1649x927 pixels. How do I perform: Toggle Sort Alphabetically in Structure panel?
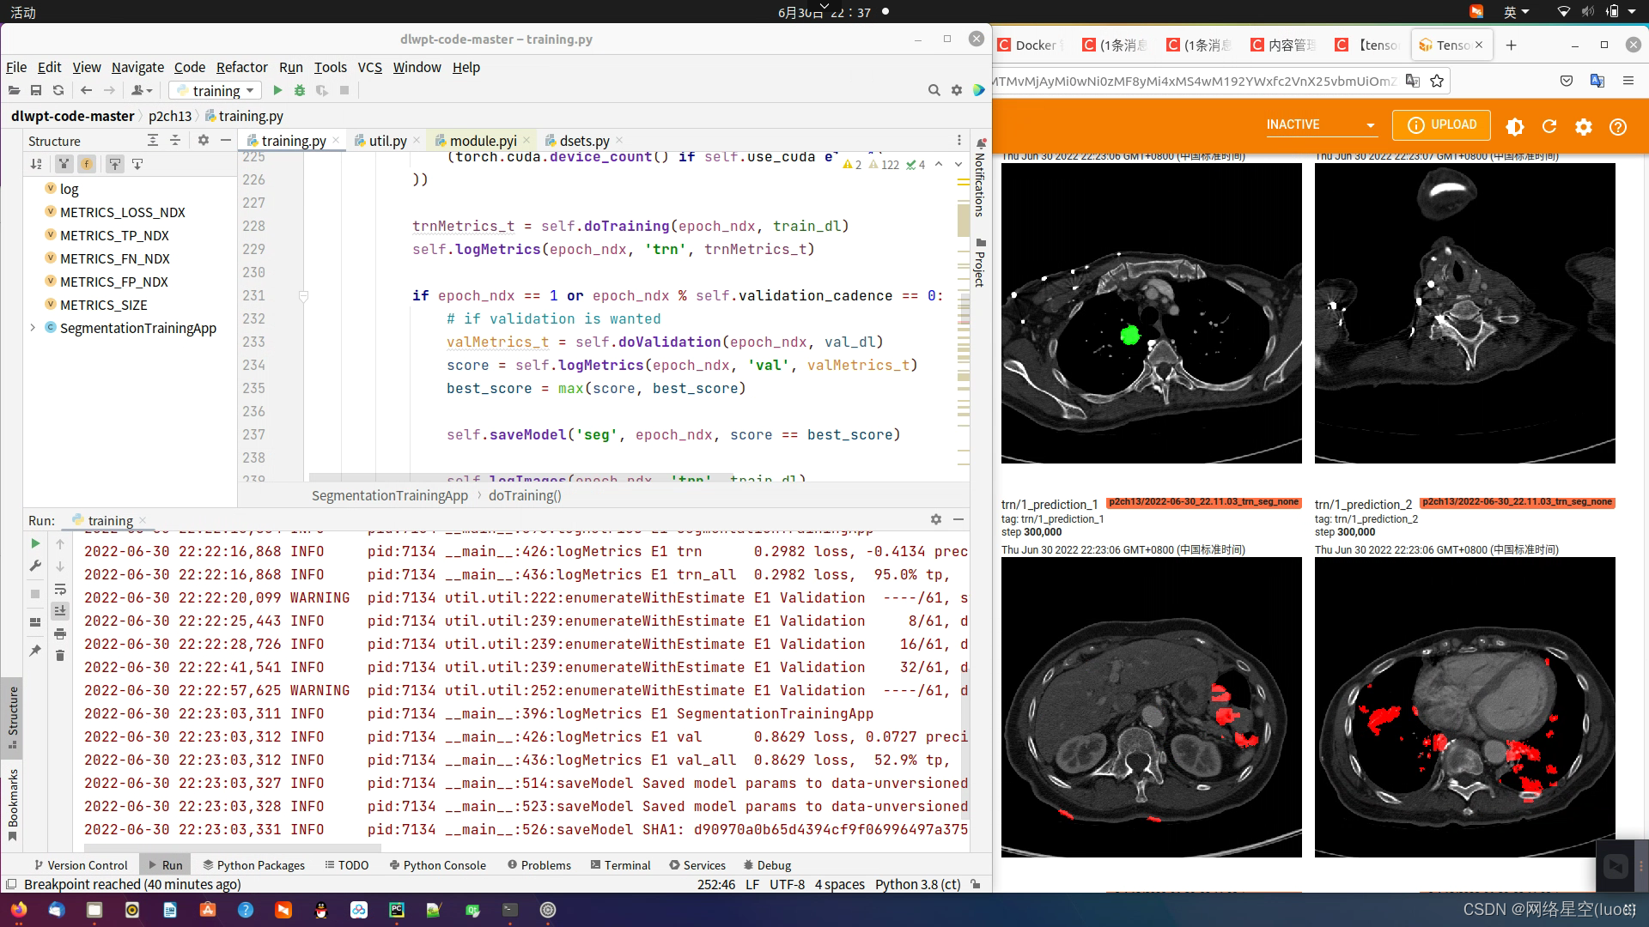click(x=36, y=163)
